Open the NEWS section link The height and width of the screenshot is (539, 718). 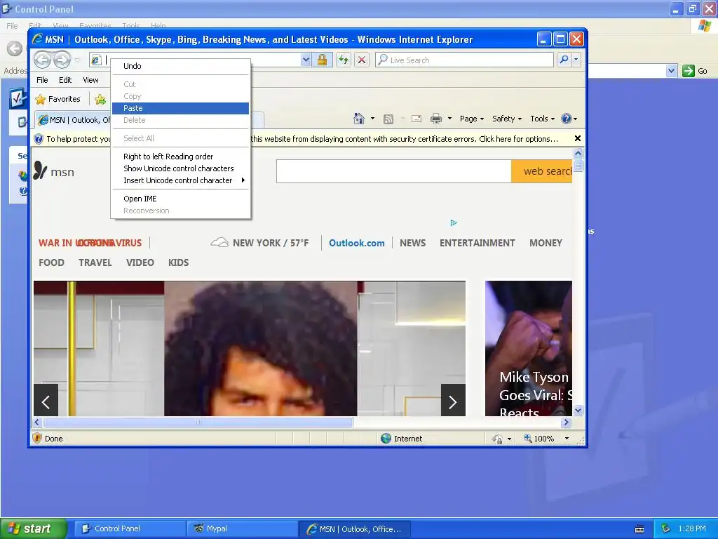tap(412, 243)
